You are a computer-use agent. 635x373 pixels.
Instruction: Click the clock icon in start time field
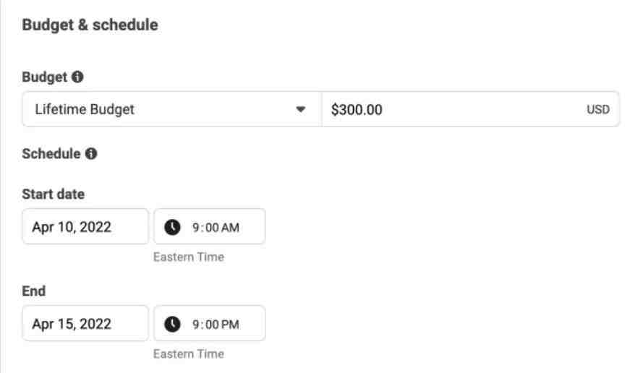click(172, 227)
